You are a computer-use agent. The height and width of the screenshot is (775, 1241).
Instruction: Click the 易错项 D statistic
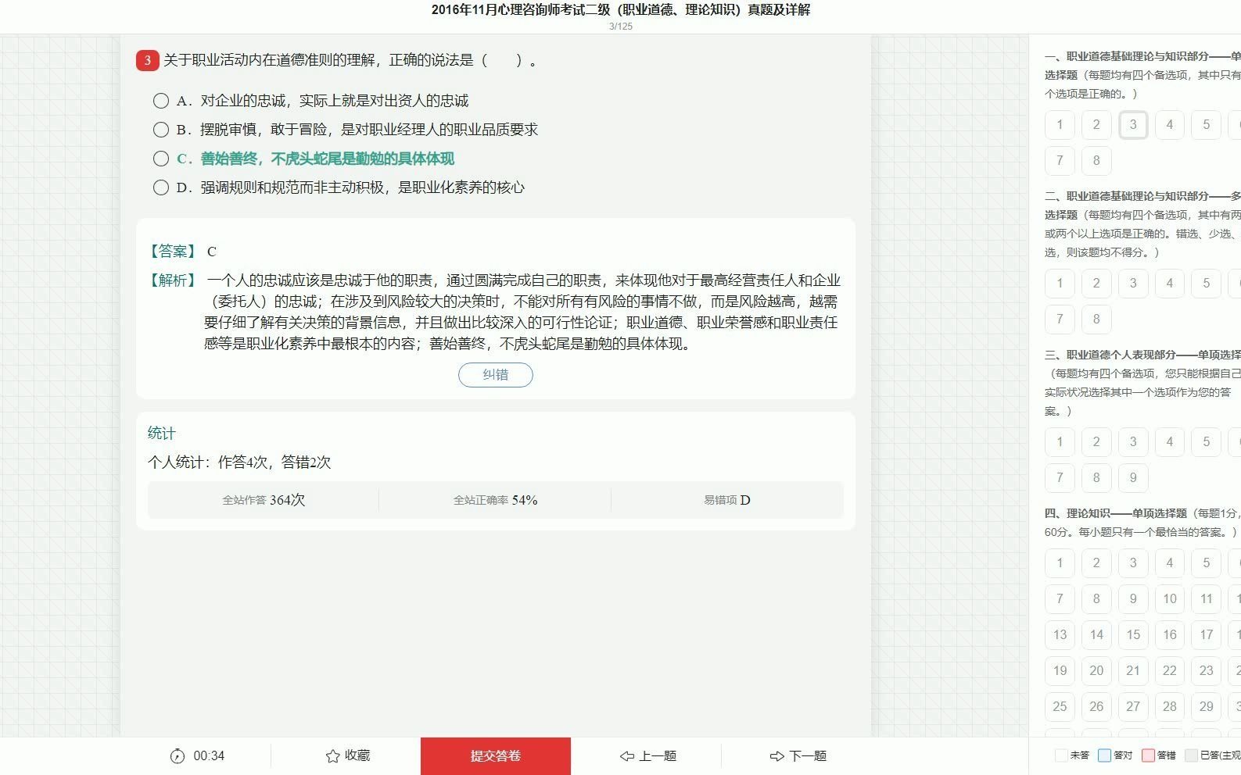[727, 500]
